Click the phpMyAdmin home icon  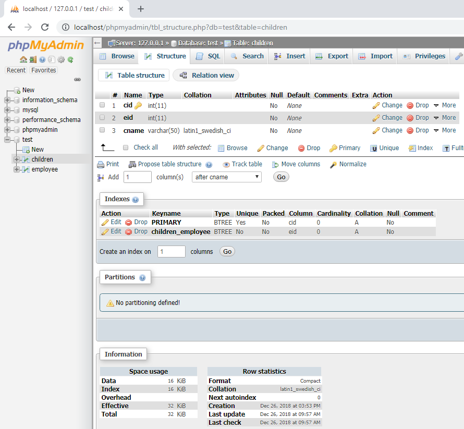tap(23, 60)
